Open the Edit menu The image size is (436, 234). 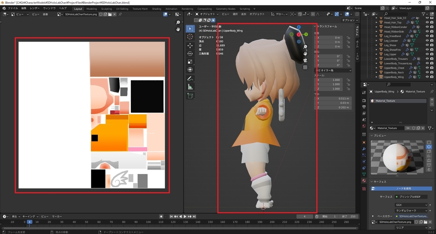(24, 8)
